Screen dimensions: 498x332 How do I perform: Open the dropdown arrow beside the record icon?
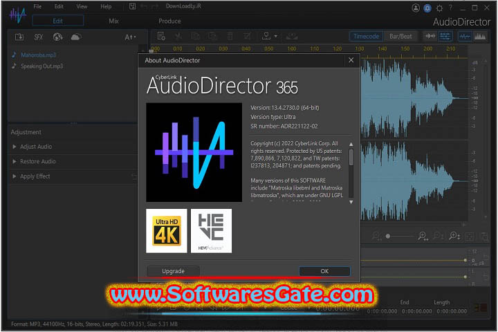pos(276,37)
